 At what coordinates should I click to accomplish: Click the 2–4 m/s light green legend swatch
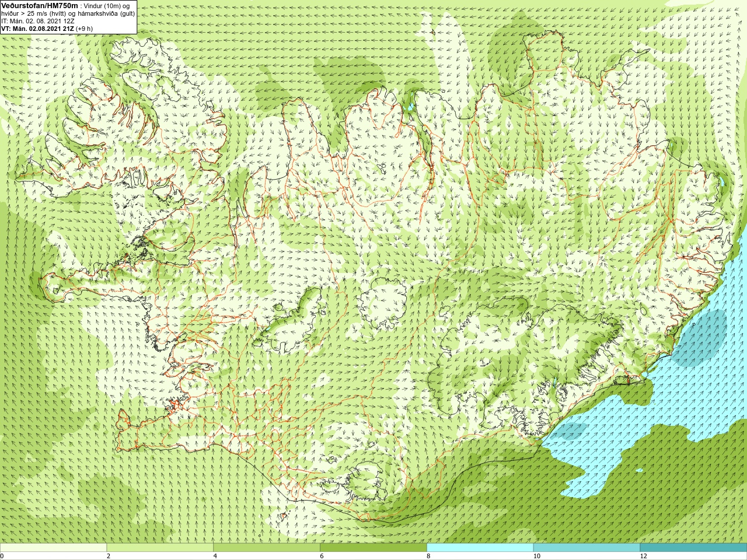(160, 548)
